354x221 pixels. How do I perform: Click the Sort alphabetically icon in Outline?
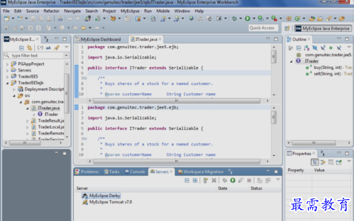pos(307,48)
